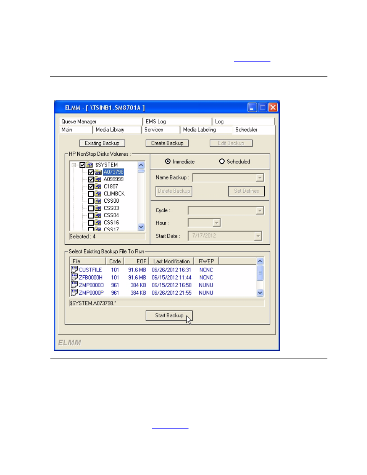Click the $SYSTEM disk volume icon
This screenshot has width=367, height=475.
click(x=90, y=165)
